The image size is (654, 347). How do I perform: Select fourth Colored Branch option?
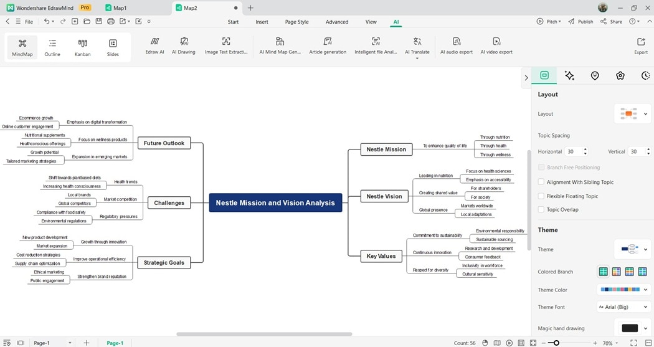(642, 272)
